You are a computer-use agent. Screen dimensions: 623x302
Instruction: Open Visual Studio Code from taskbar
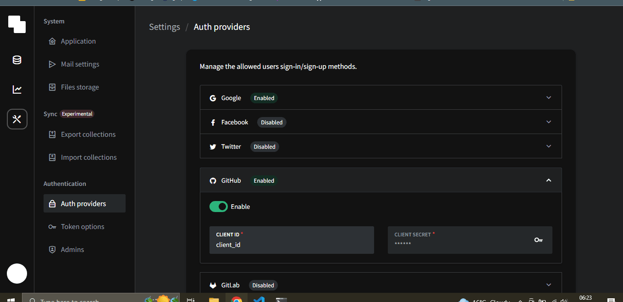[x=259, y=300]
